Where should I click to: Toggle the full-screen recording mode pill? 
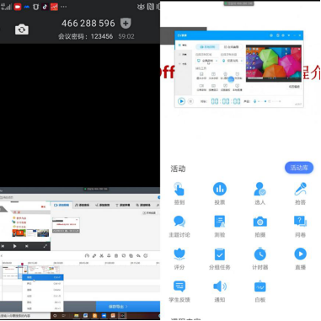207,47
